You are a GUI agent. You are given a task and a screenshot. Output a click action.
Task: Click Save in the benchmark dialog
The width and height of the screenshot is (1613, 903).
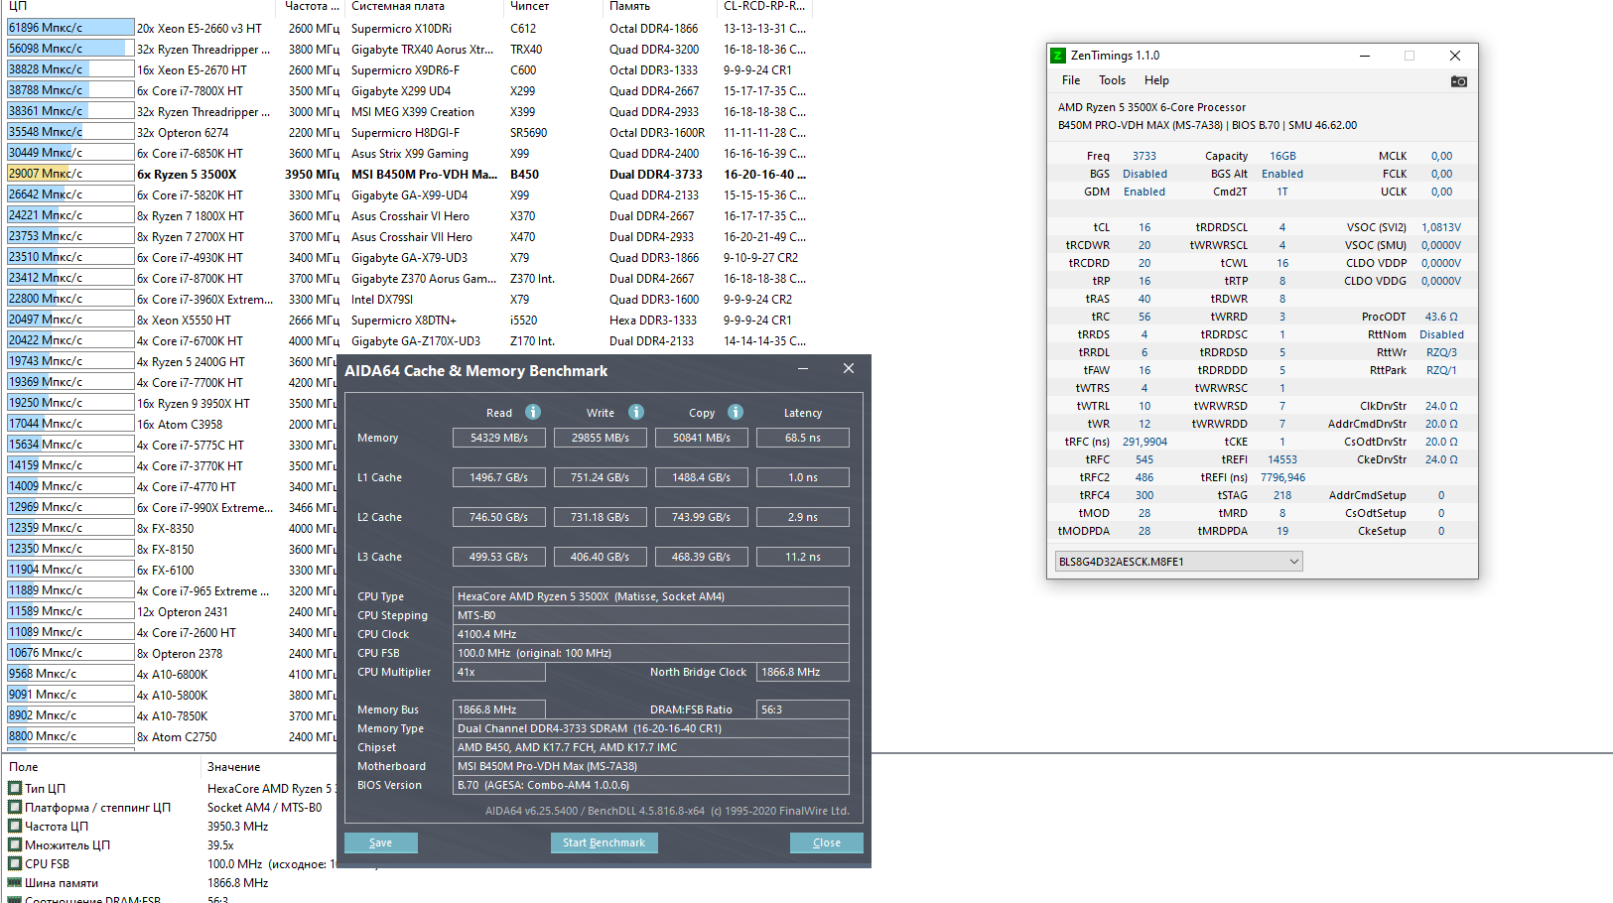[381, 842]
